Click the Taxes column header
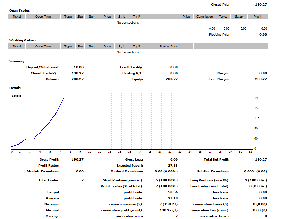The image size is (294, 219). click(x=223, y=17)
